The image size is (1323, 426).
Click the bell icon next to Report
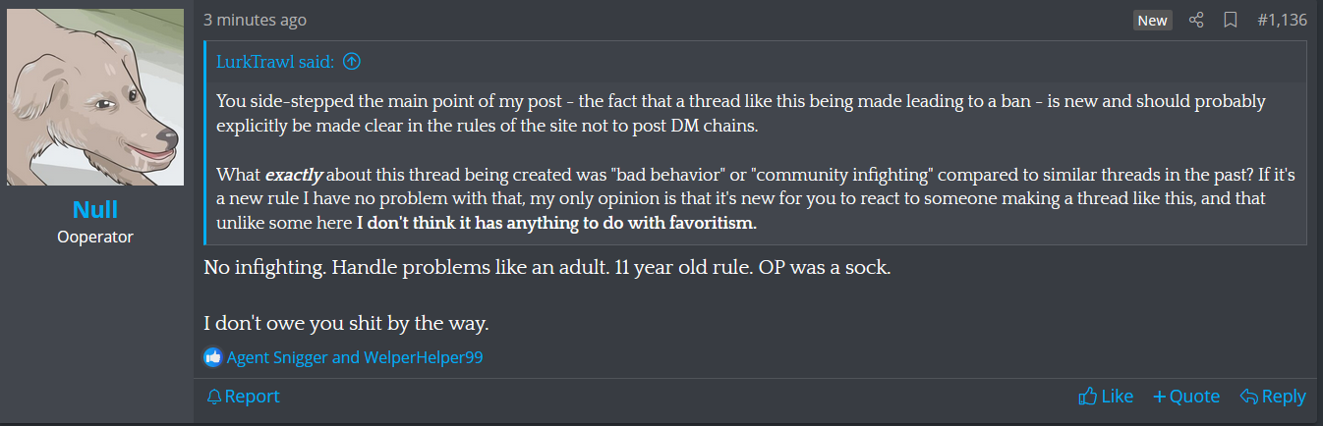coord(214,397)
